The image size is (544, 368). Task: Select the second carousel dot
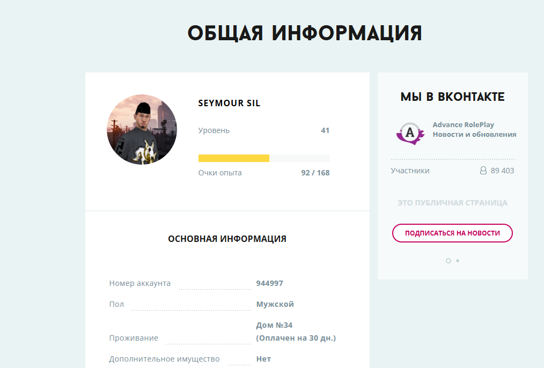tap(458, 261)
